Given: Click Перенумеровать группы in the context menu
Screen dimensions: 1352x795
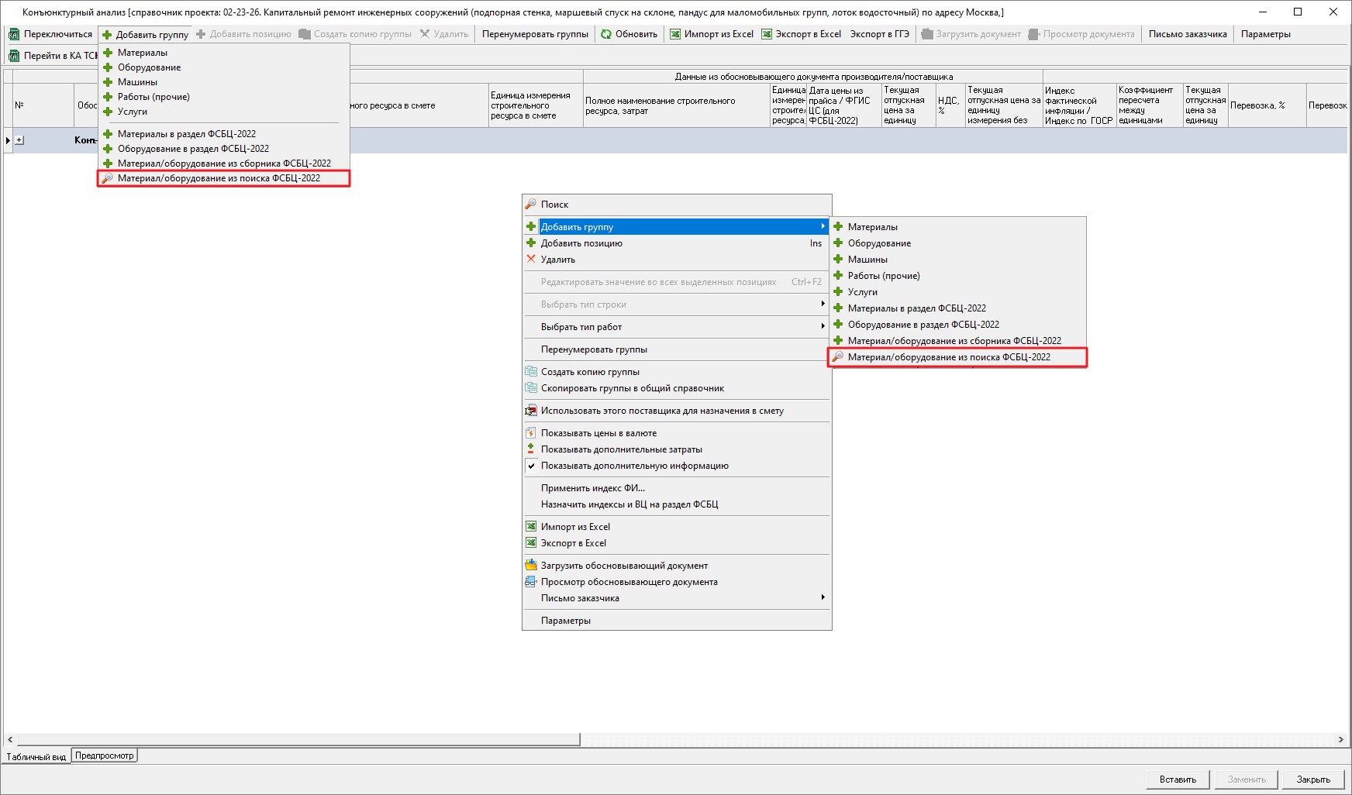Looking at the screenshot, I should pyautogui.click(x=677, y=349).
